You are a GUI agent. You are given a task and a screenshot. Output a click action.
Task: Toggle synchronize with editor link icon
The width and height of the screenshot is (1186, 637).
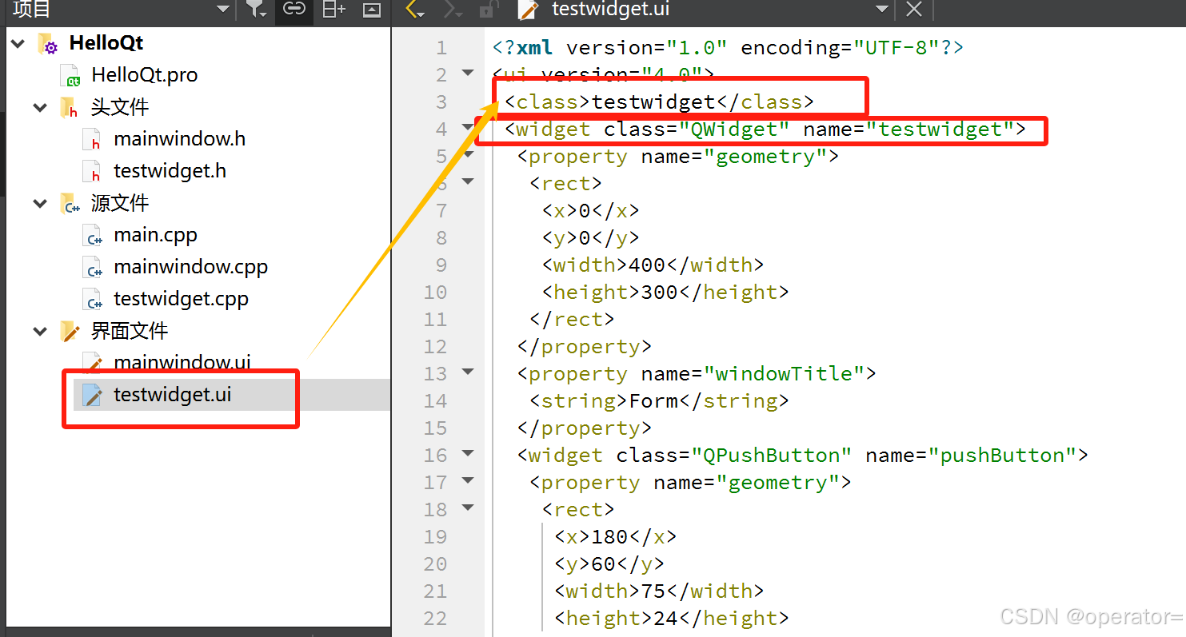(294, 9)
